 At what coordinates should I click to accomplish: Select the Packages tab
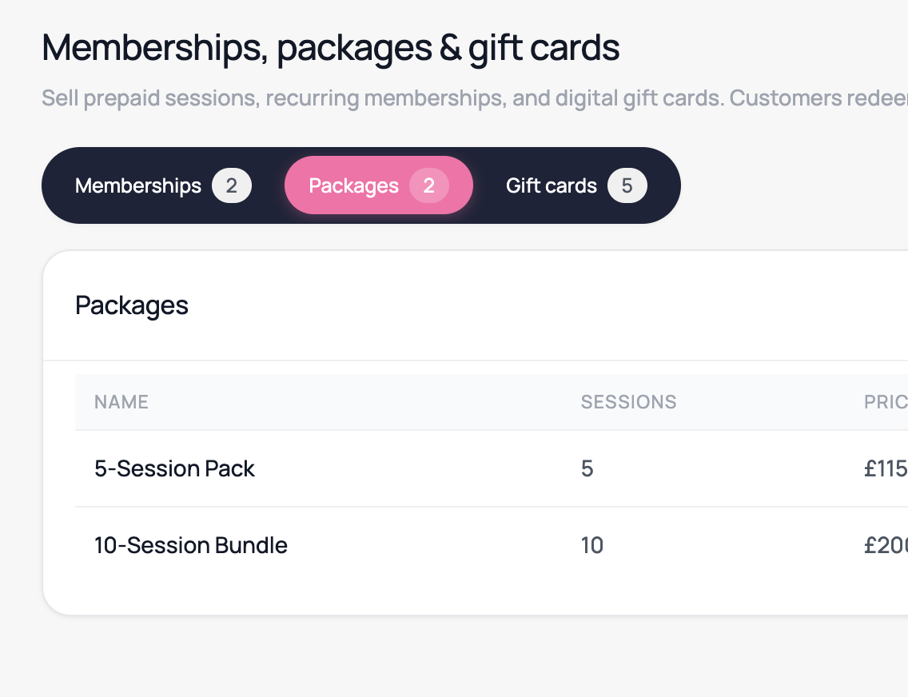pos(379,185)
